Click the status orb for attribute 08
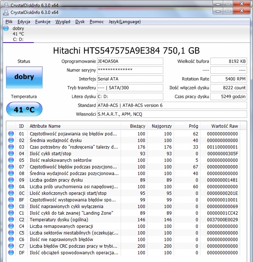Image resolution: width=253 pixels, height=262 pixels. point(11,173)
